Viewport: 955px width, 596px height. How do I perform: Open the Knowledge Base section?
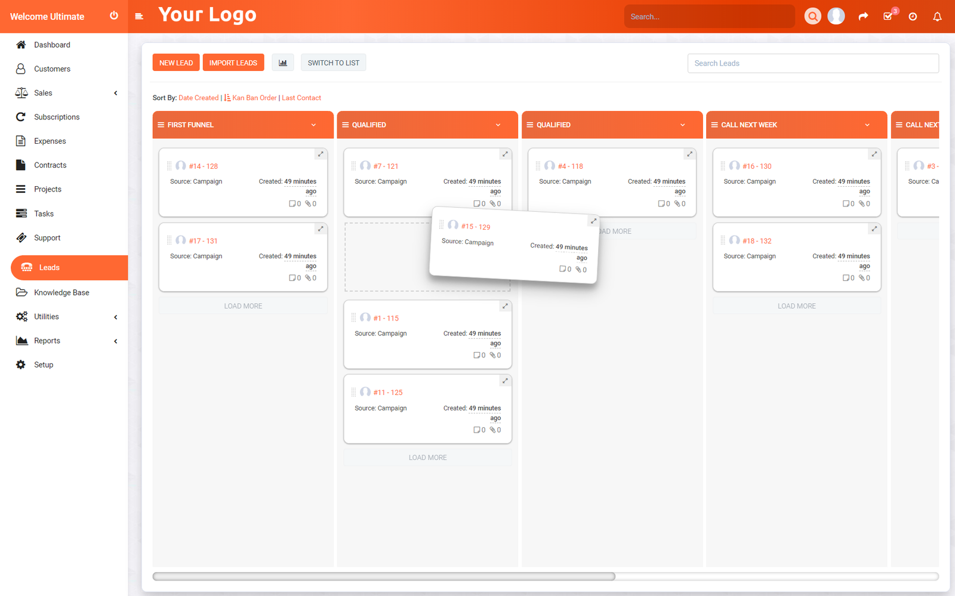tap(60, 292)
